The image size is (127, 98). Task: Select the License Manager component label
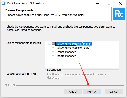tap(66, 52)
